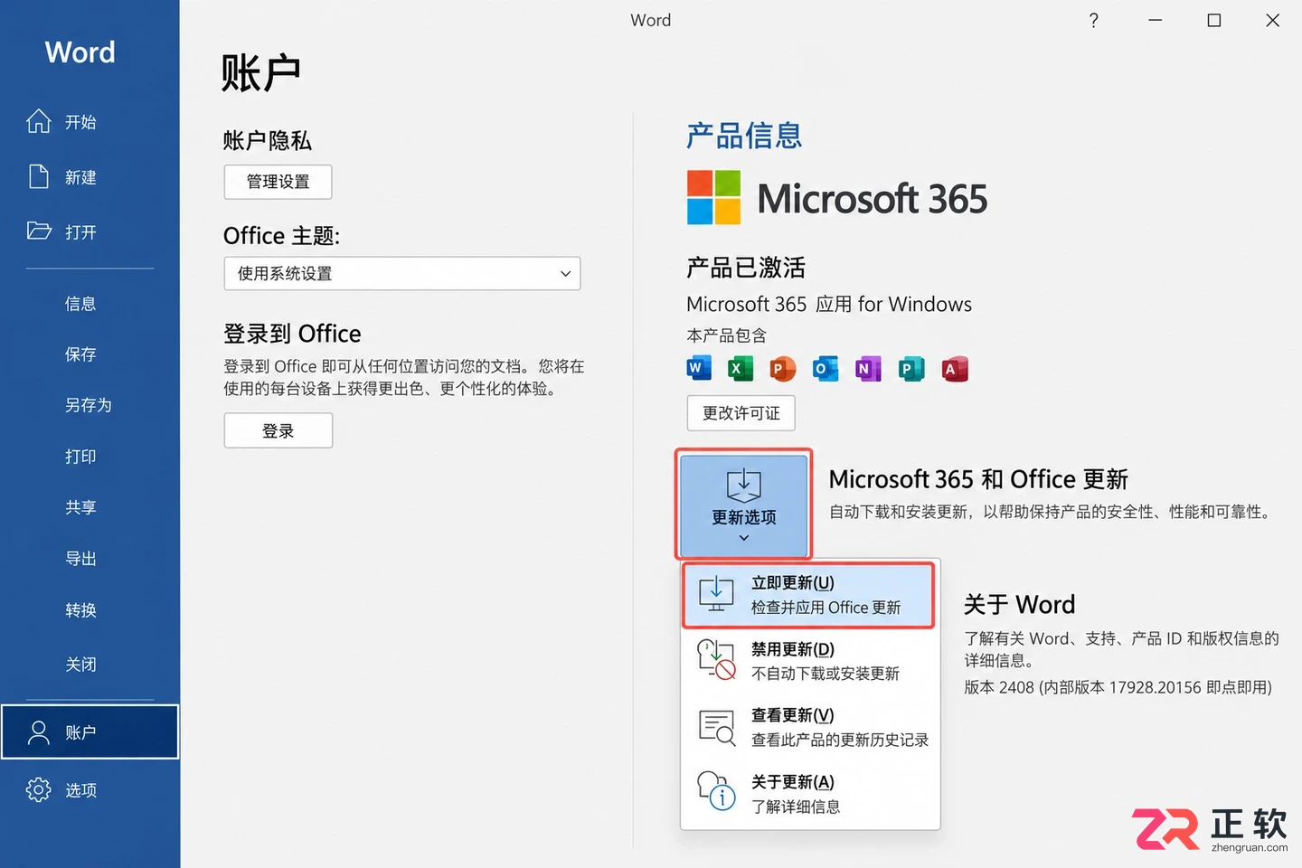Screen dimensions: 1302x868
Task: Click the OneNote app icon
Action: (x=868, y=369)
